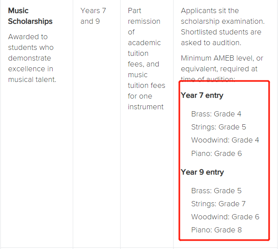Click the Music Scholarships heading
Image resolution: width=278 pixels, height=249 pixels.
(x=30, y=16)
